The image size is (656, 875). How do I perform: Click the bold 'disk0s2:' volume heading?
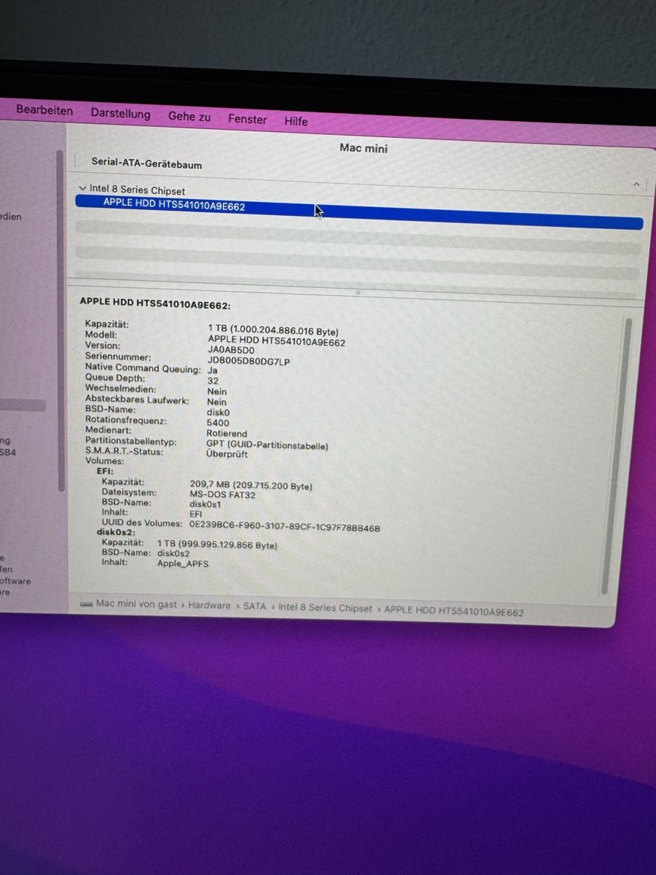pos(114,533)
